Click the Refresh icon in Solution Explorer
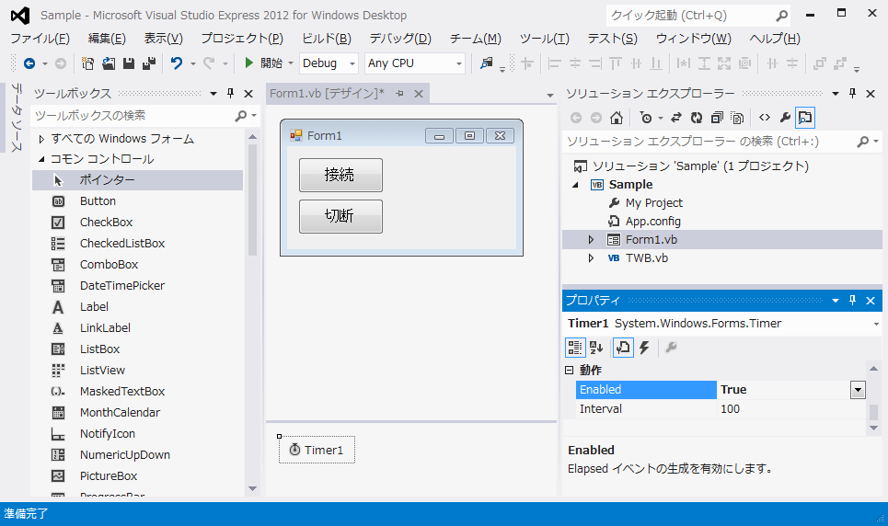 [x=696, y=118]
